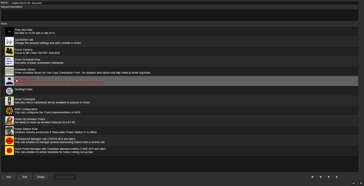Click the Driver Schedule Rule icon

pos(9,61)
